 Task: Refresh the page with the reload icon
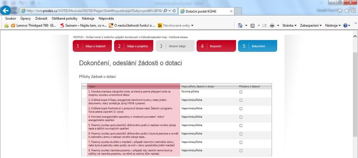174,11
